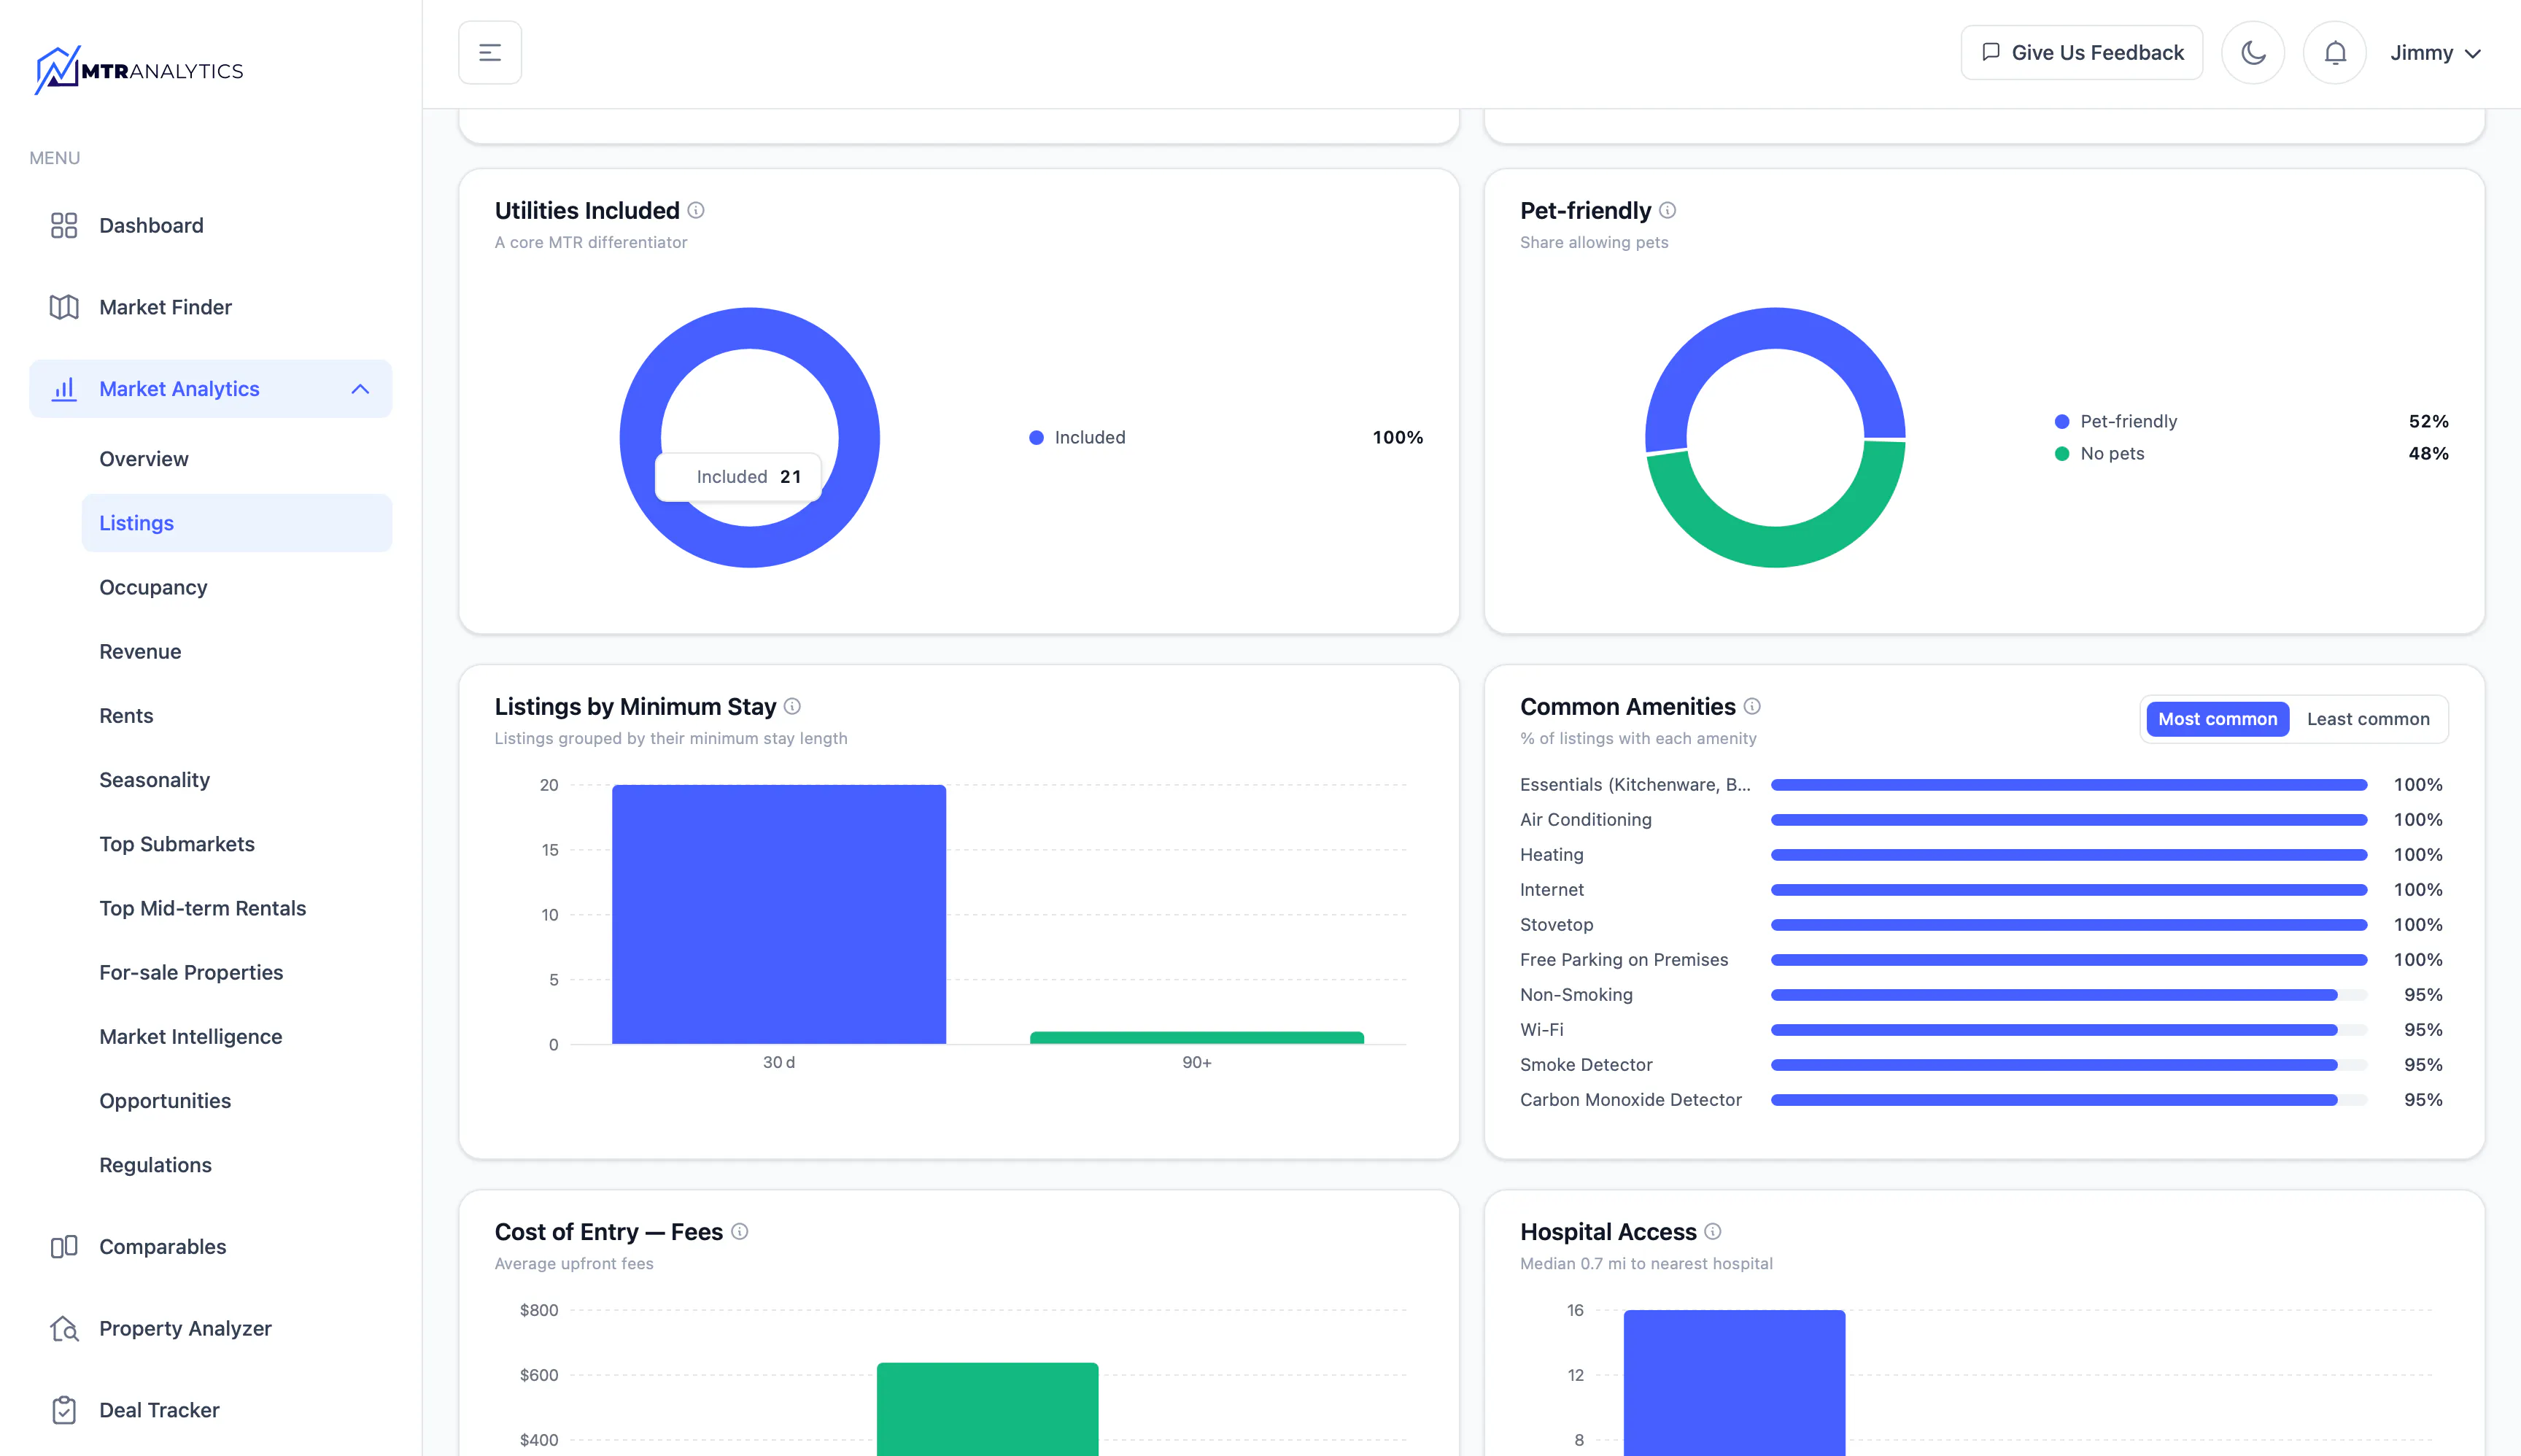Switch to Least common amenities

tap(2368, 719)
